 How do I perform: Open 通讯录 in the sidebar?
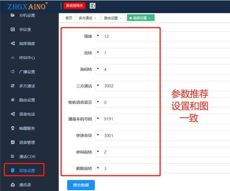pos(25,185)
